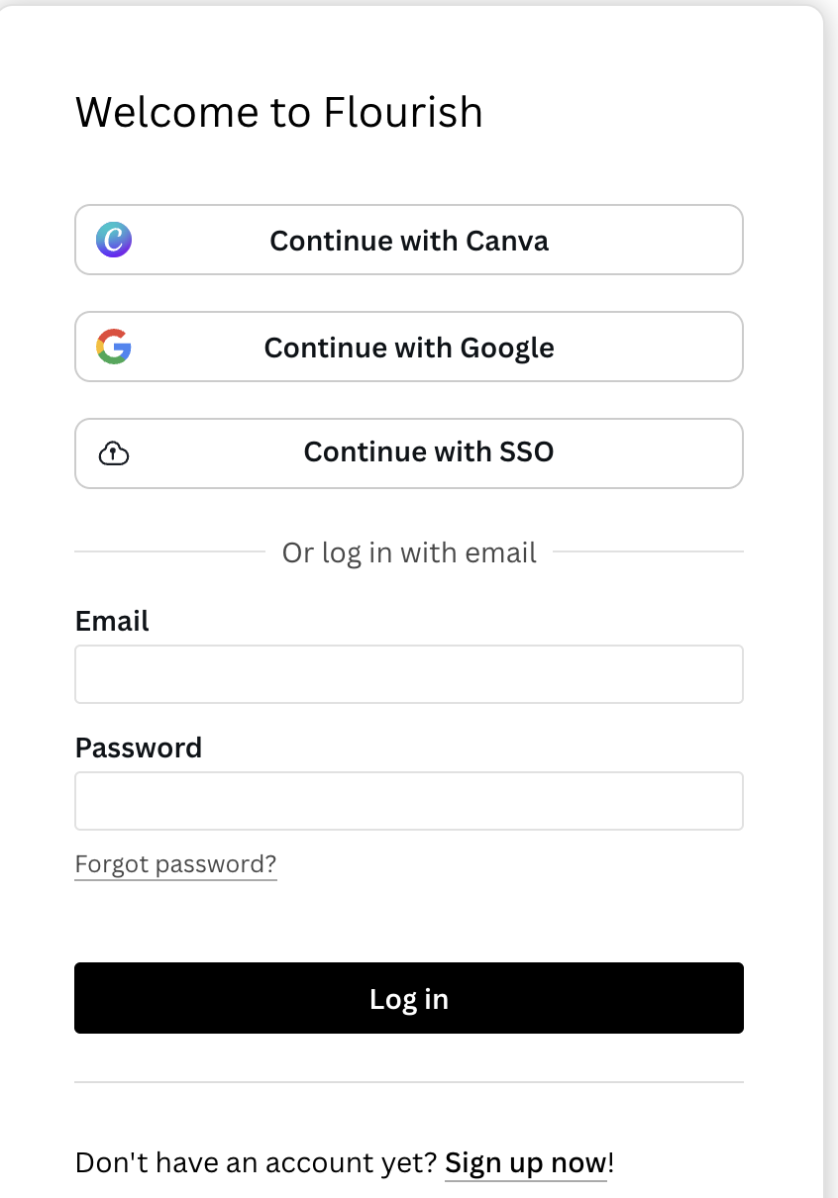Click the Email field label
Screen dimensions: 838x1198
coord(112,621)
